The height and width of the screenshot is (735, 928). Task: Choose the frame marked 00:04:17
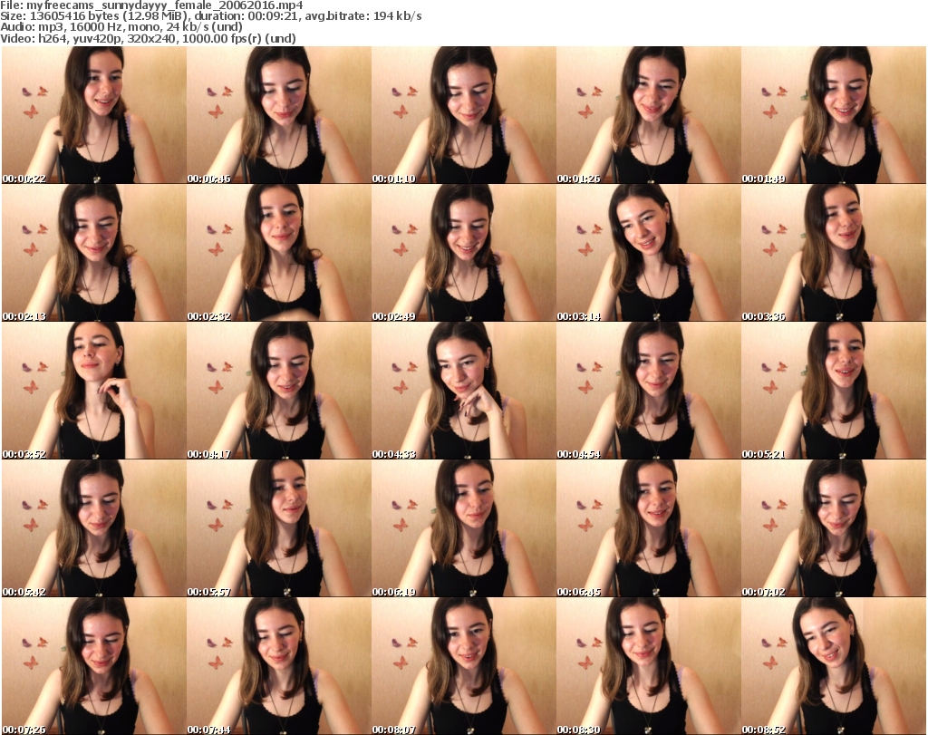point(279,391)
